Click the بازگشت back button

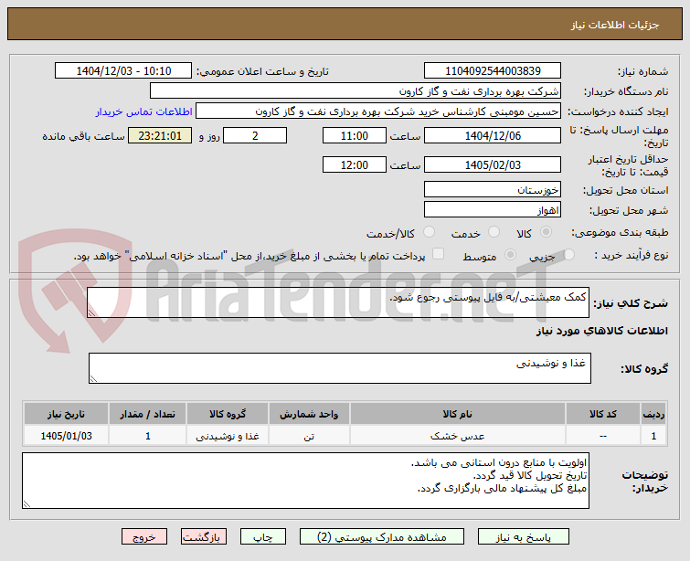(x=203, y=537)
